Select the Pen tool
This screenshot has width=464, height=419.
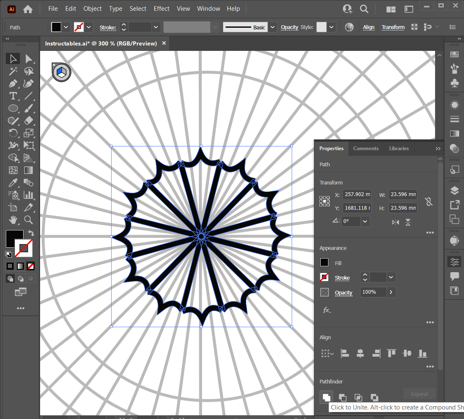13,84
